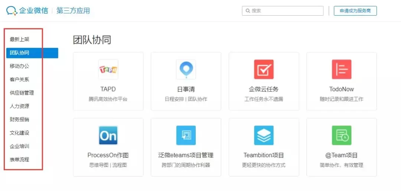Click 跨部门的周期协作利器 description

coord(186,165)
